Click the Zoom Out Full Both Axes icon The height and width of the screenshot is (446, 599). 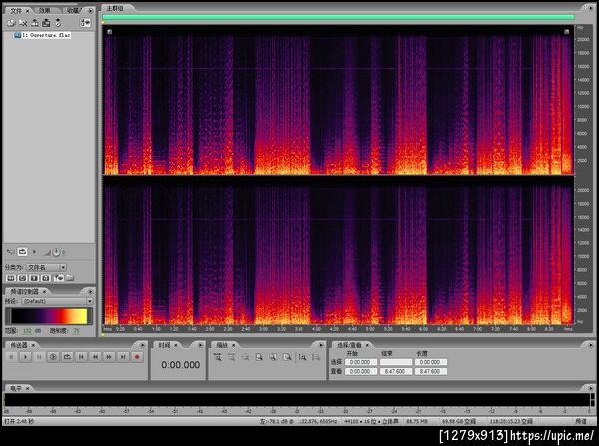click(x=245, y=357)
